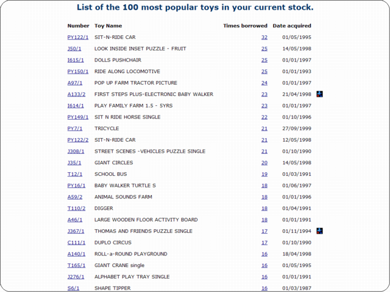Click date acquired 01/11/1994
Screen dimensions: 390x292
pyautogui.click(x=297, y=231)
